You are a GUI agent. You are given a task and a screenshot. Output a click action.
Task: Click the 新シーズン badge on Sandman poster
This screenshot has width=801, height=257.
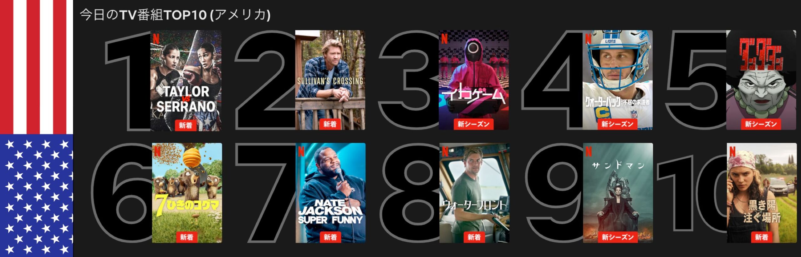point(618,237)
